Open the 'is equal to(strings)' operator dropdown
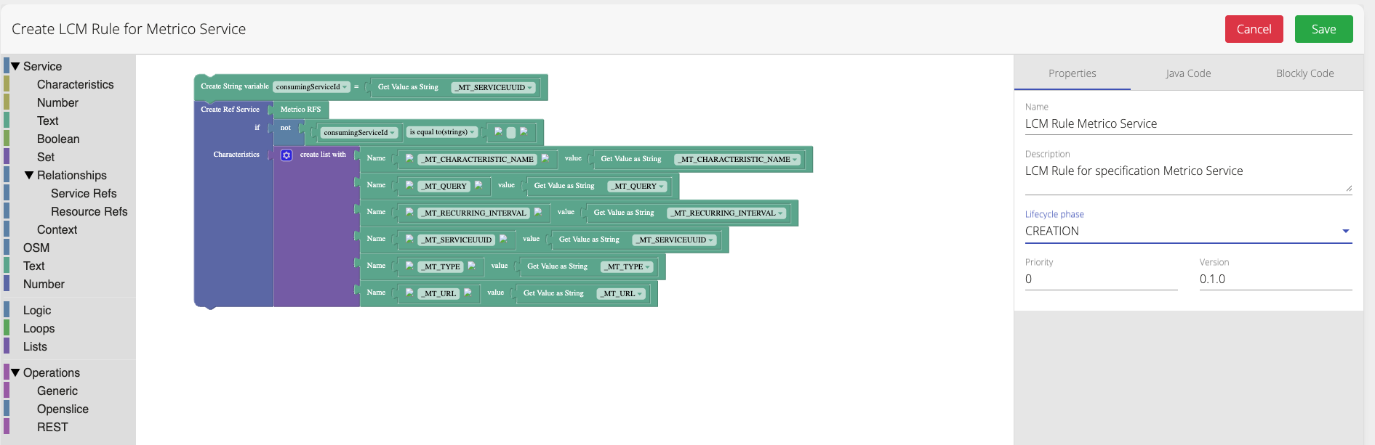 [x=442, y=132]
